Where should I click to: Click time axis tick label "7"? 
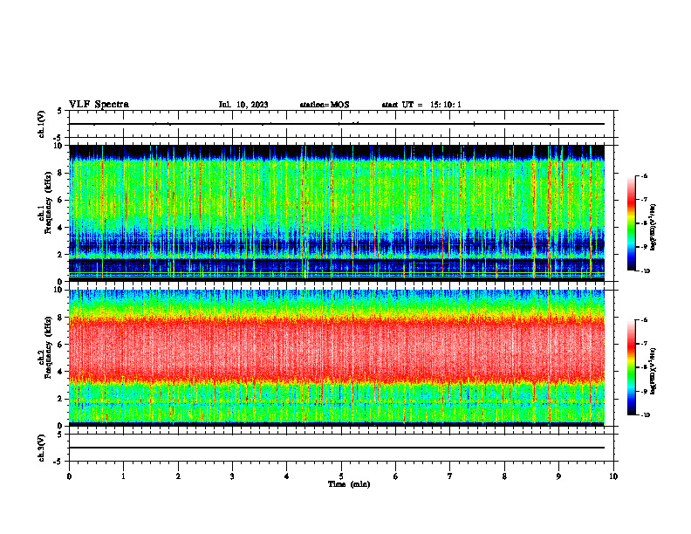[x=450, y=476]
